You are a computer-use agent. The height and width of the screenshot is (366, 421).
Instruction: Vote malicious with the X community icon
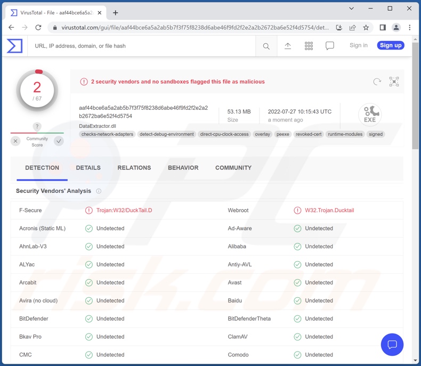click(15, 141)
